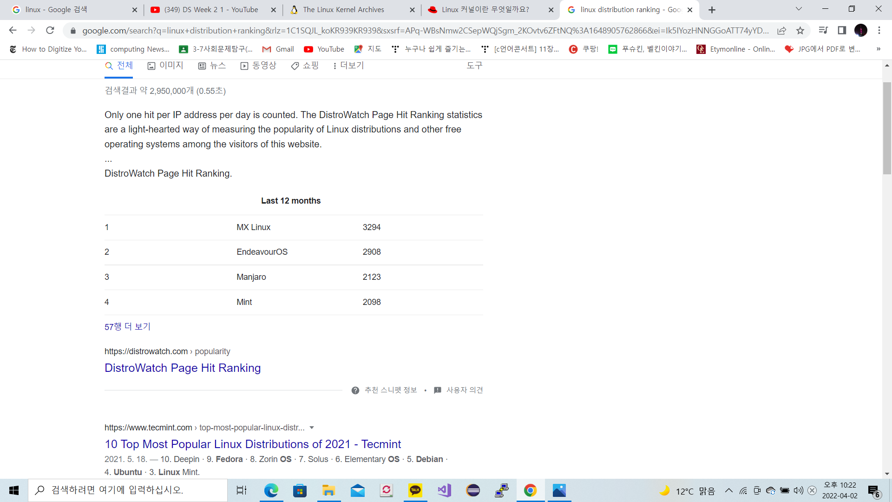Click the MX Linux table cell
This screenshot has width=892, height=502.
253,227
